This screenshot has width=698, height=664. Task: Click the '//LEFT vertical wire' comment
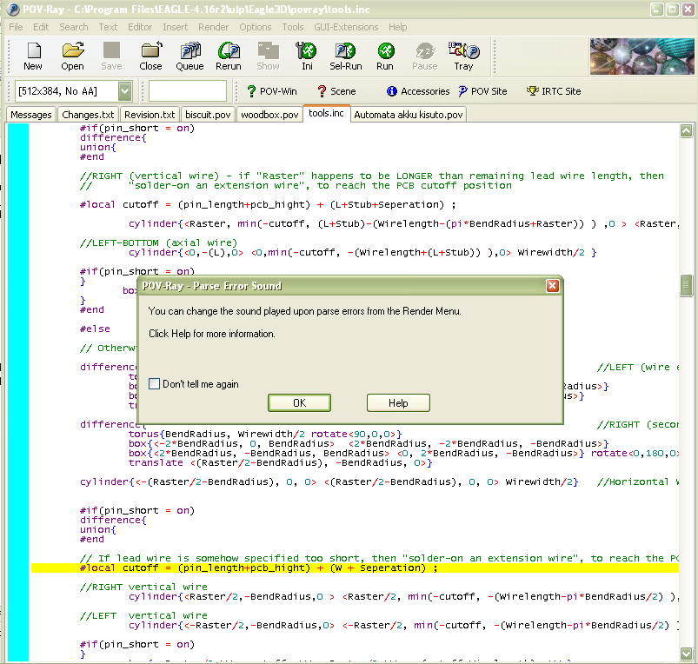click(x=143, y=615)
